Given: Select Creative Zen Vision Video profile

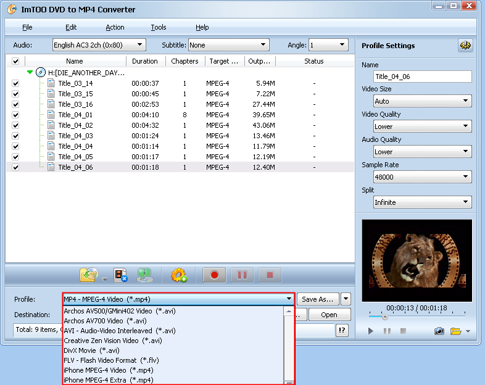Looking at the screenshot, I should click(x=173, y=341).
